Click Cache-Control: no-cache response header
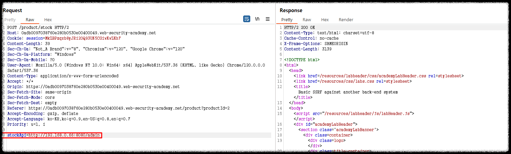The image size is (511, 154). [311, 38]
